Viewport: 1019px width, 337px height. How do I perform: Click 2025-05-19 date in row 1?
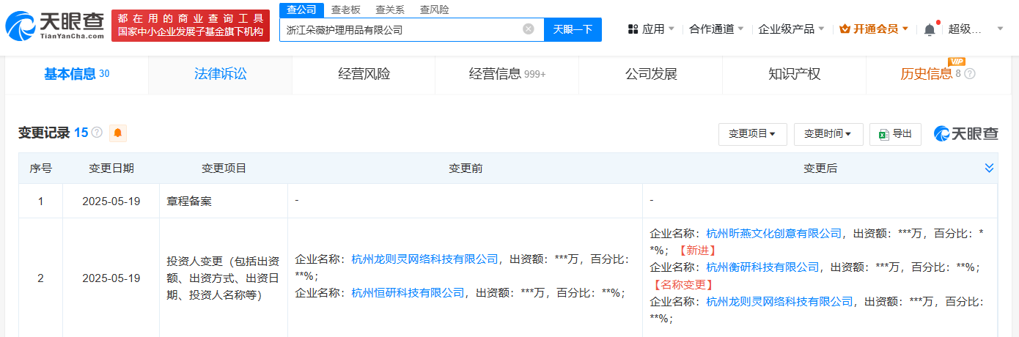111,201
